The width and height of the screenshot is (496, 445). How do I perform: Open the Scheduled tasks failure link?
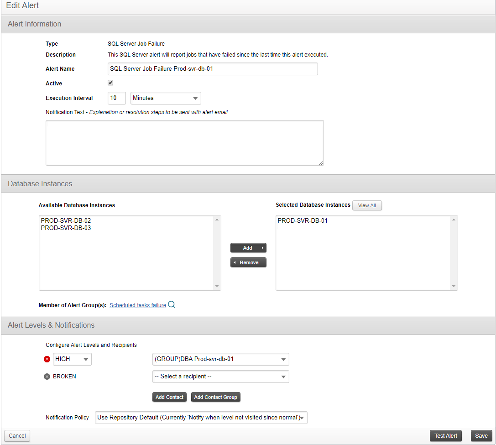tap(138, 305)
